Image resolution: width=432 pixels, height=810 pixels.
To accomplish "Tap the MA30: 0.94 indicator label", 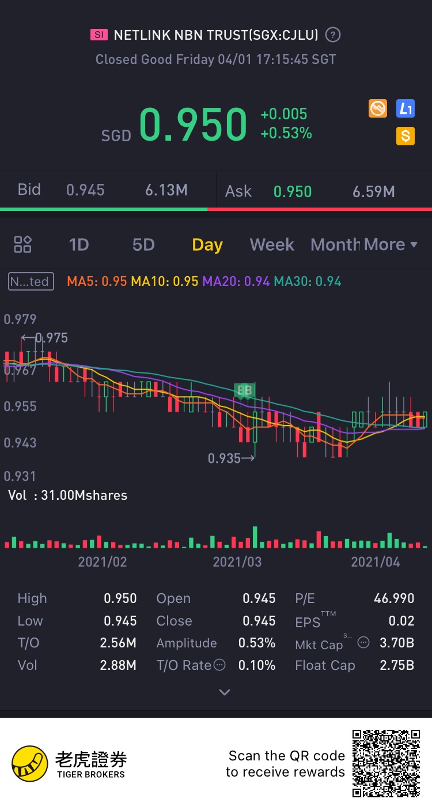I will click(x=308, y=281).
